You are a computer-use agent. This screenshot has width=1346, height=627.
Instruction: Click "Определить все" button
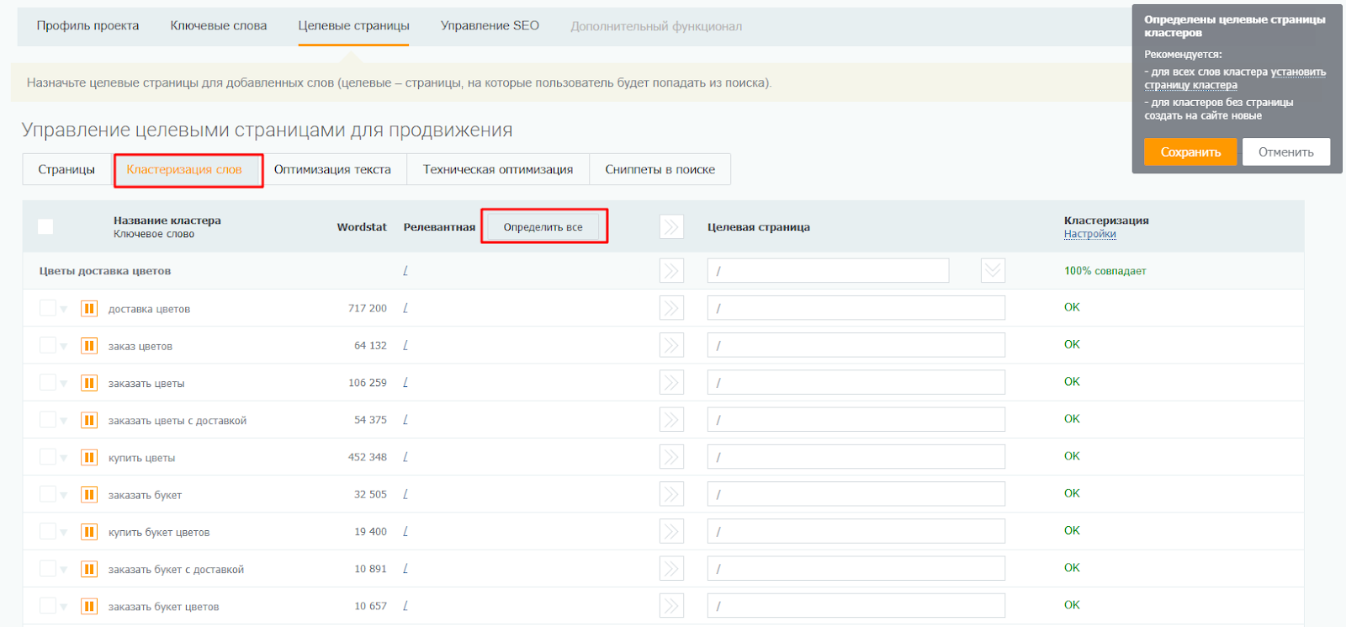[543, 227]
